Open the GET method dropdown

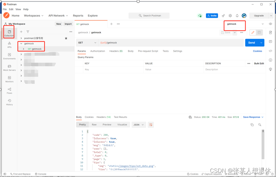[87, 43]
